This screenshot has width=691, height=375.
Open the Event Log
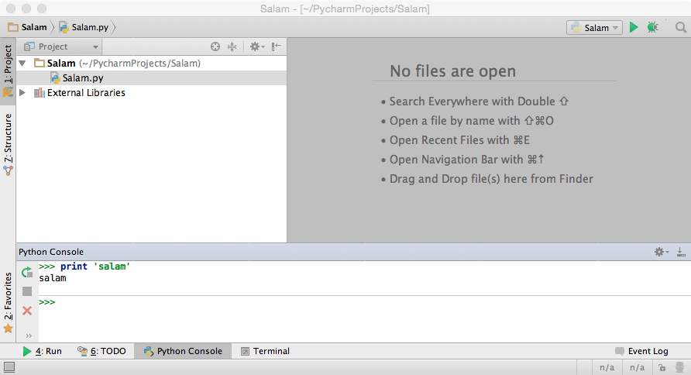641,351
